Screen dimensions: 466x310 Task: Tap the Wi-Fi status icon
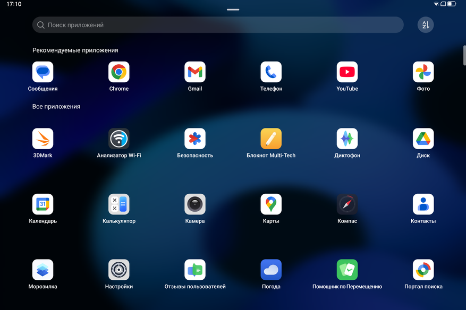(x=436, y=4)
